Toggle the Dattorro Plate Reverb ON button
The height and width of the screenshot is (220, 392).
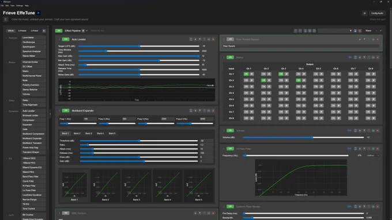pos(230,207)
